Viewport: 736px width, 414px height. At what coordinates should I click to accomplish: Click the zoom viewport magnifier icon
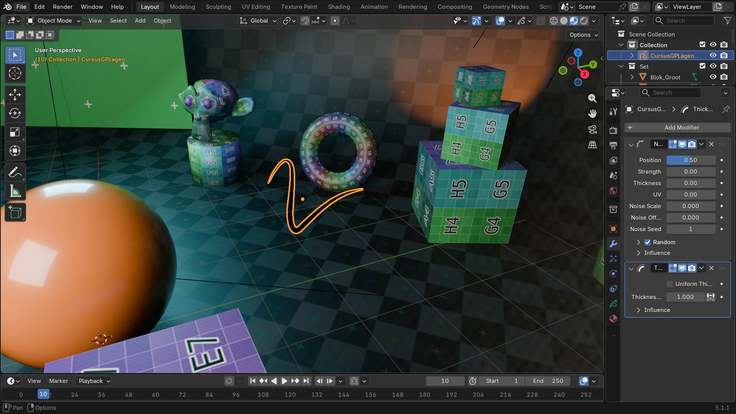[x=592, y=98]
